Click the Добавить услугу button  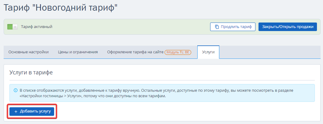coord(32,112)
